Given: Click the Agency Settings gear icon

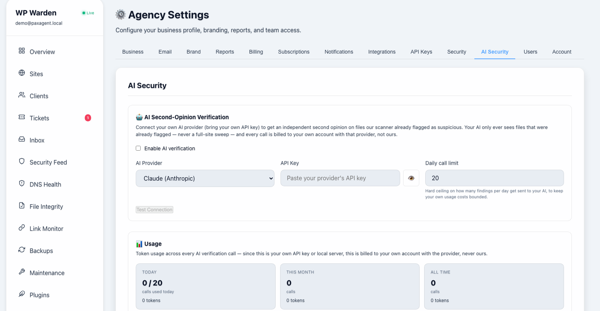Looking at the screenshot, I should [121, 15].
